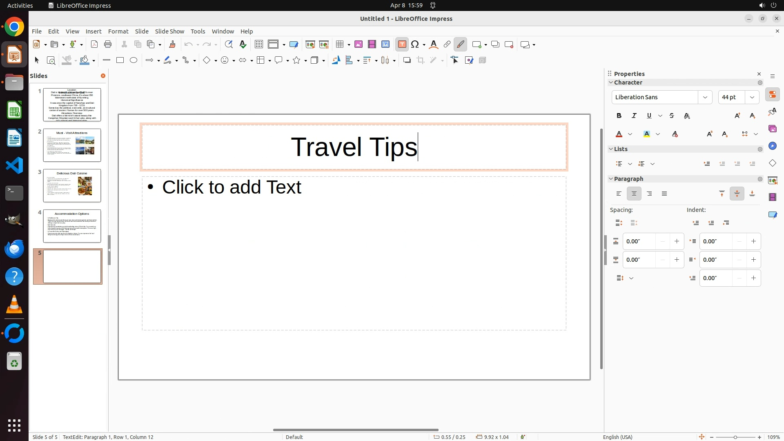Expand the Liberation Sans font name dropdown
The height and width of the screenshot is (441, 784).
705,97
